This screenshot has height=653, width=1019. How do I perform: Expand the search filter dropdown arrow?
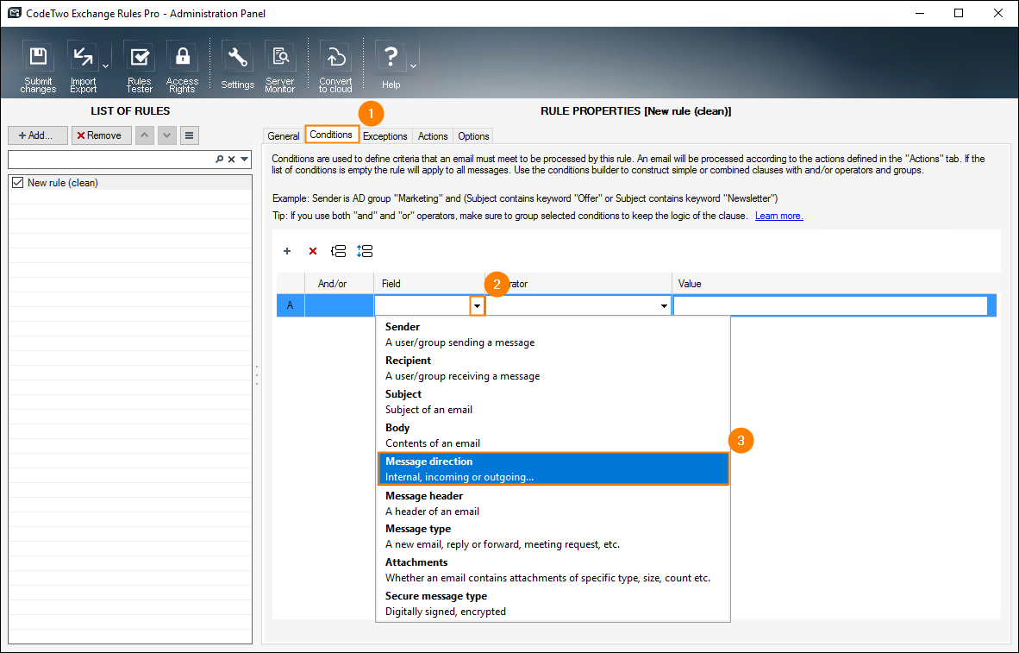[244, 160]
